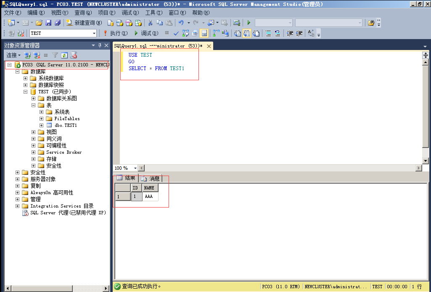The height and width of the screenshot is (292, 431).
Task: Open the editor zoom 100 % dropdown
Action: 135,168
